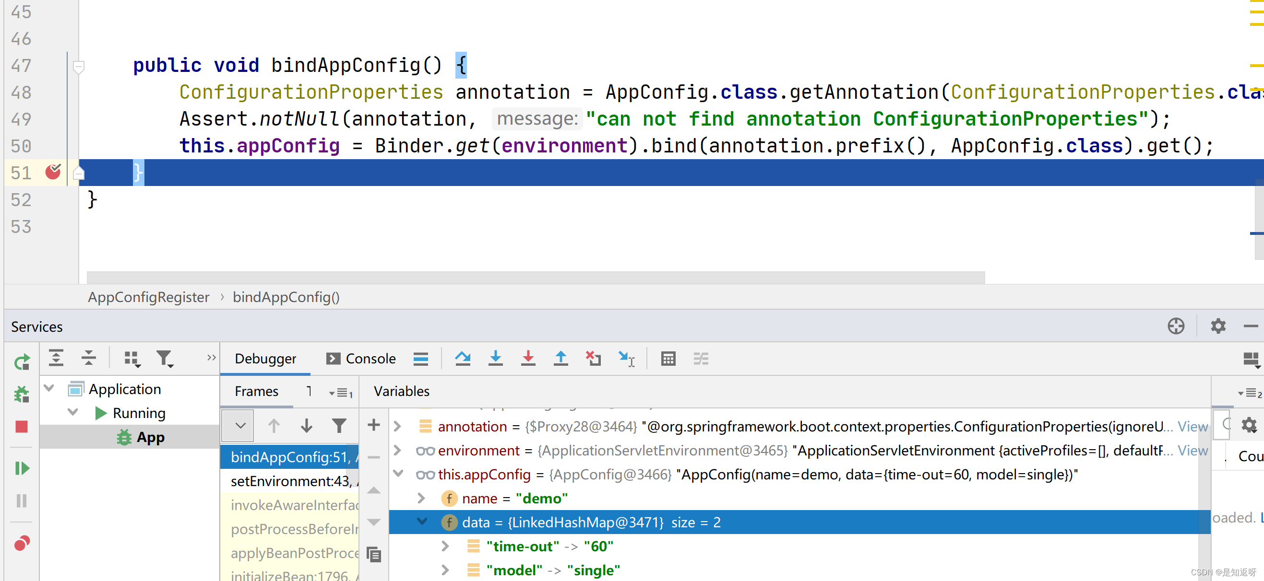Open the thread selection dropdown

pyautogui.click(x=239, y=426)
